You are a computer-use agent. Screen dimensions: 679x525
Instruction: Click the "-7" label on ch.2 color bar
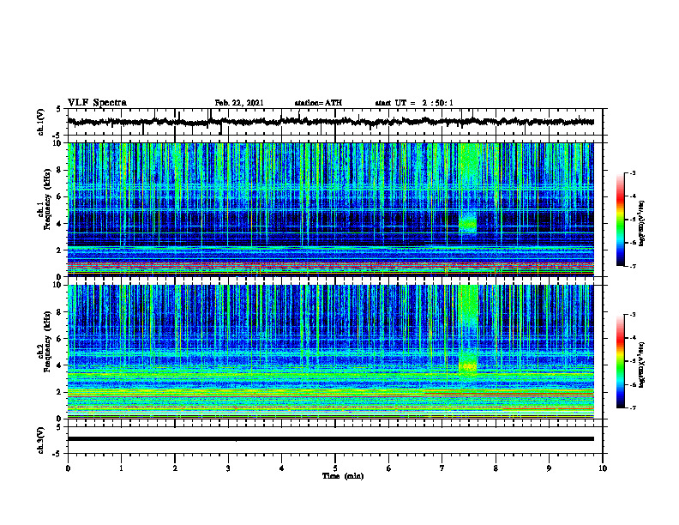point(632,408)
